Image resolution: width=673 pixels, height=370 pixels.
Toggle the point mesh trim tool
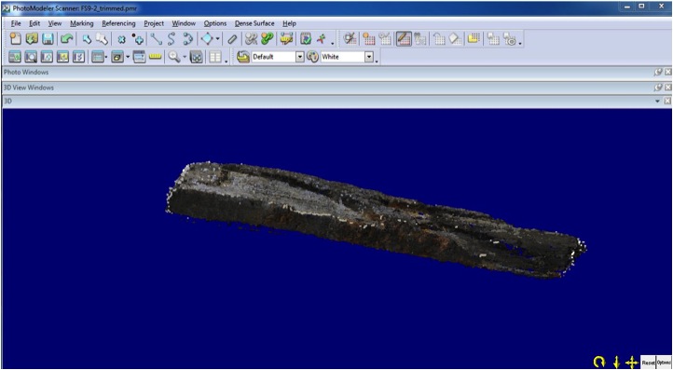[350, 39]
